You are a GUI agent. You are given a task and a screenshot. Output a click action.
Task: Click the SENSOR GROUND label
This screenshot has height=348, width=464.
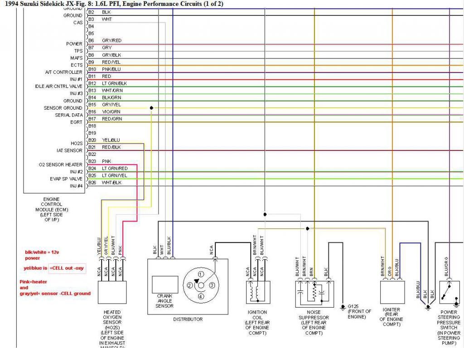(63, 108)
